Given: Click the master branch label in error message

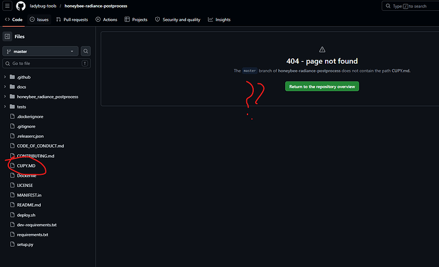Looking at the screenshot, I should [249, 71].
